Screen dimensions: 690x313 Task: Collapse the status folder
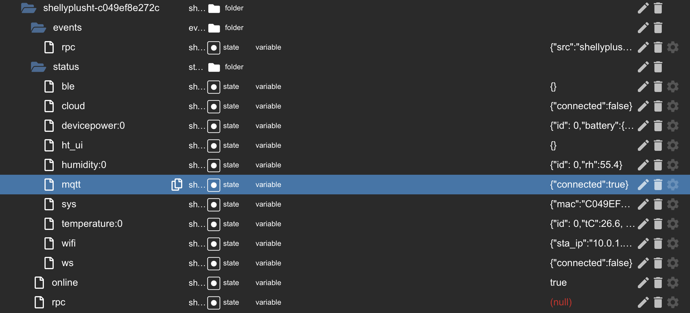pyautogui.click(x=38, y=67)
